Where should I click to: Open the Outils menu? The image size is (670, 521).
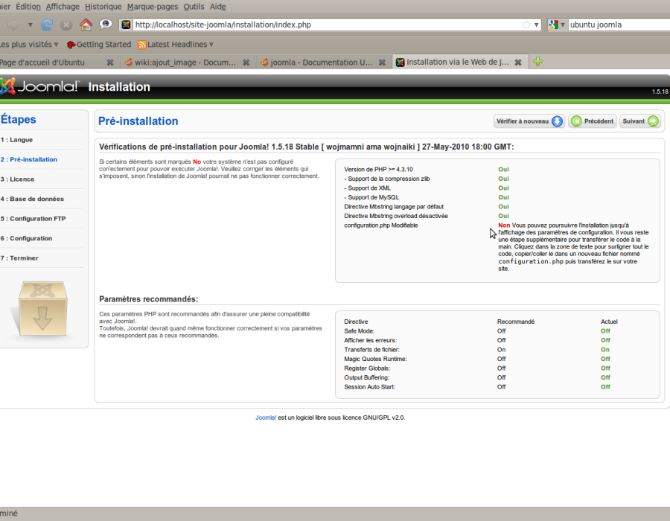pyautogui.click(x=194, y=7)
